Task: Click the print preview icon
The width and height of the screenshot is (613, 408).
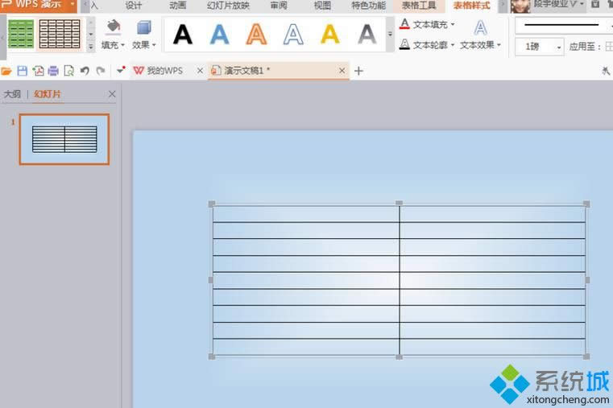Action: point(68,71)
